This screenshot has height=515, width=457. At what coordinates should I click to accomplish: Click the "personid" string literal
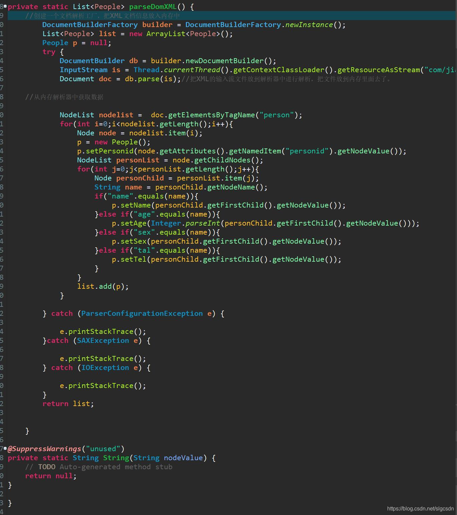pos(307,151)
